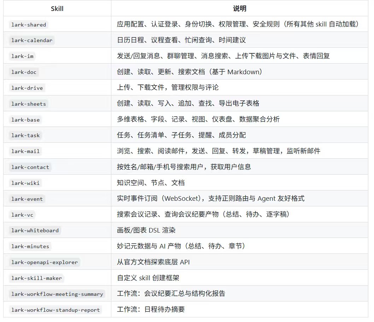
Task: Click description 从官方文档探索底层 API
Action: click(153, 262)
